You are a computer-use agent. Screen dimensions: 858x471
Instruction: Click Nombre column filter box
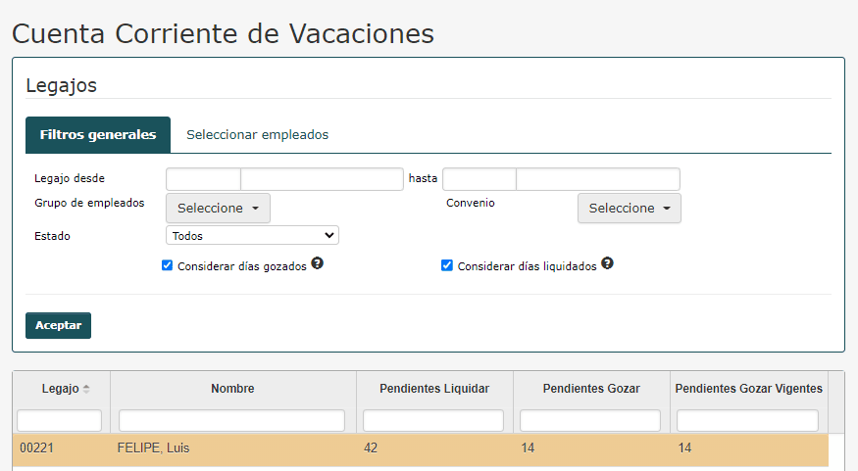(232, 421)
